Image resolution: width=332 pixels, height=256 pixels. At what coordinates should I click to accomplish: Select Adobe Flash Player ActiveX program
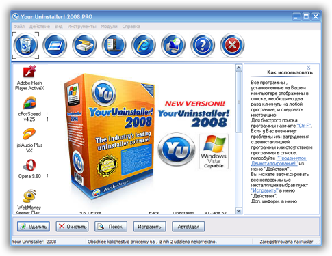click(x=29, y=78)
